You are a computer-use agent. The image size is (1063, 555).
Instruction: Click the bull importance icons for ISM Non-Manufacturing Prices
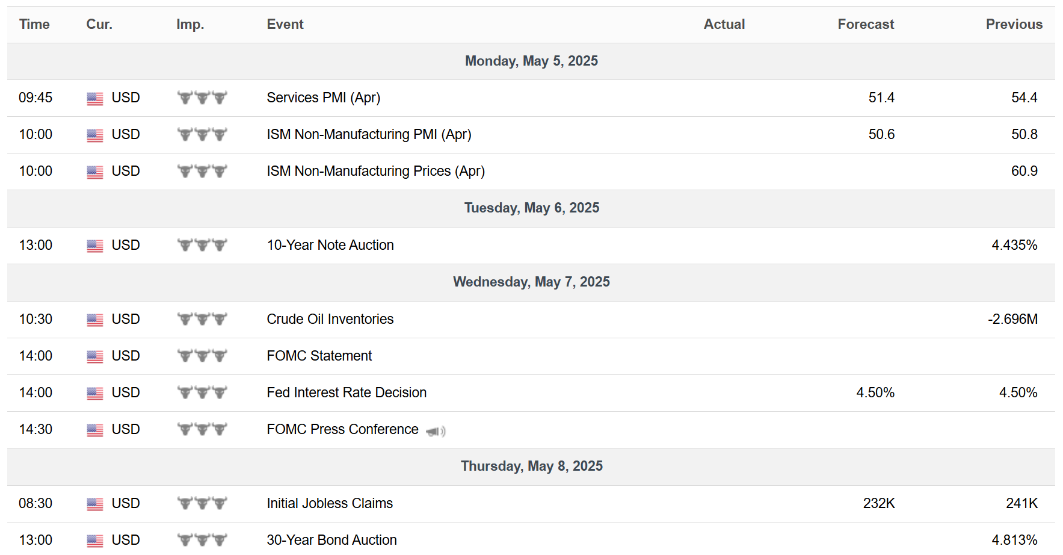coord(202,171)
